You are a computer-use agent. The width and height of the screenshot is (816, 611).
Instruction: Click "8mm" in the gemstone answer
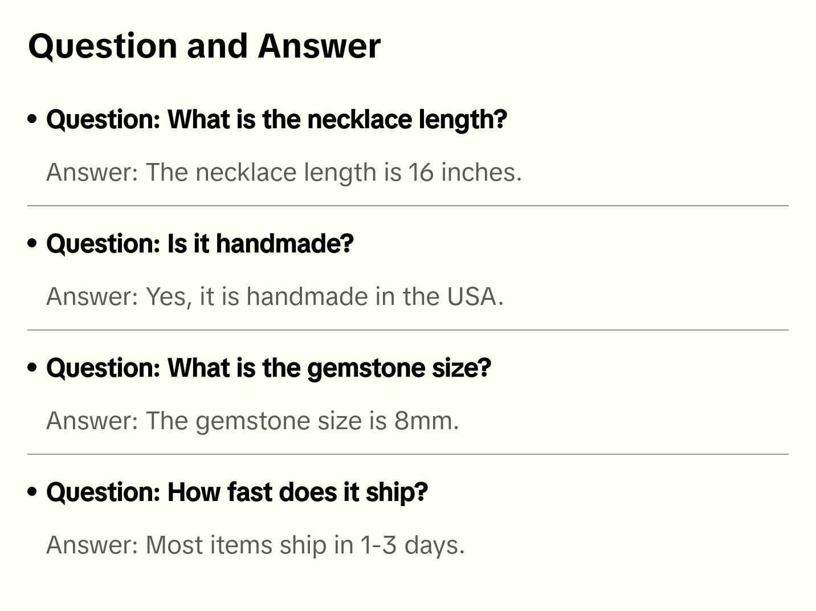tap(424, 421)
